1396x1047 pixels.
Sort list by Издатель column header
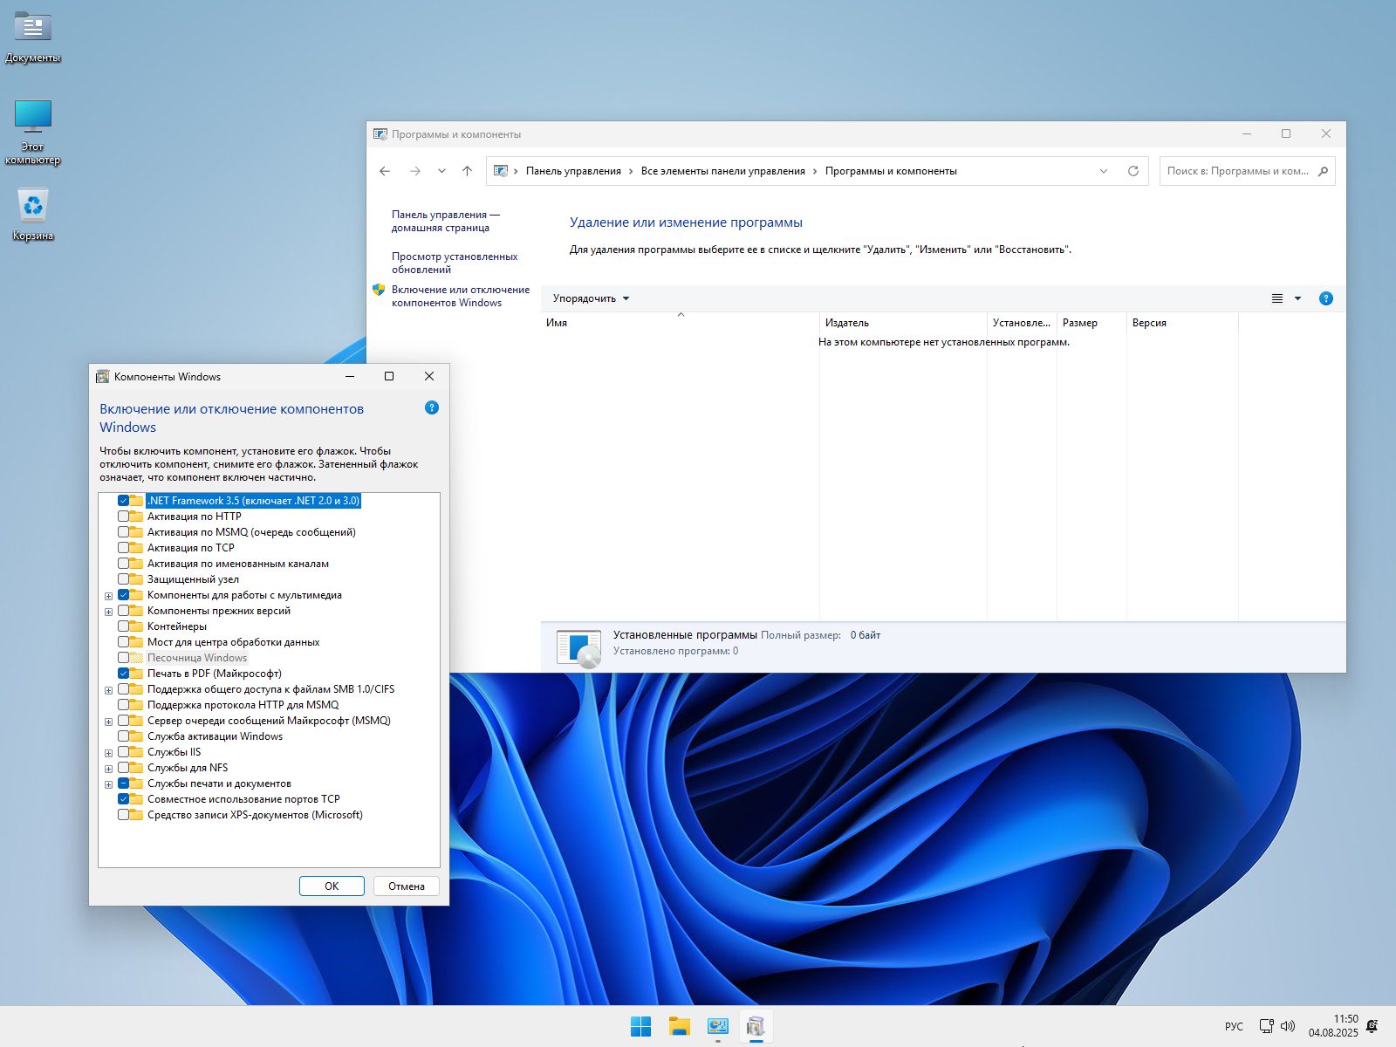(x=903, y=323)
